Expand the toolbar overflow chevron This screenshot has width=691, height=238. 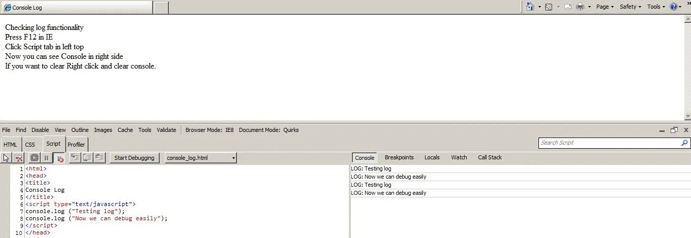coord(688,3)
